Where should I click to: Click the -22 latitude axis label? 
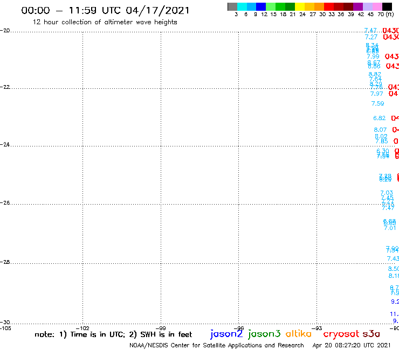click(x=5, y=87)
